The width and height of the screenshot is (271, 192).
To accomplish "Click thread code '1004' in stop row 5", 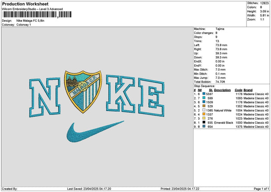I will [x=239, y=110].
